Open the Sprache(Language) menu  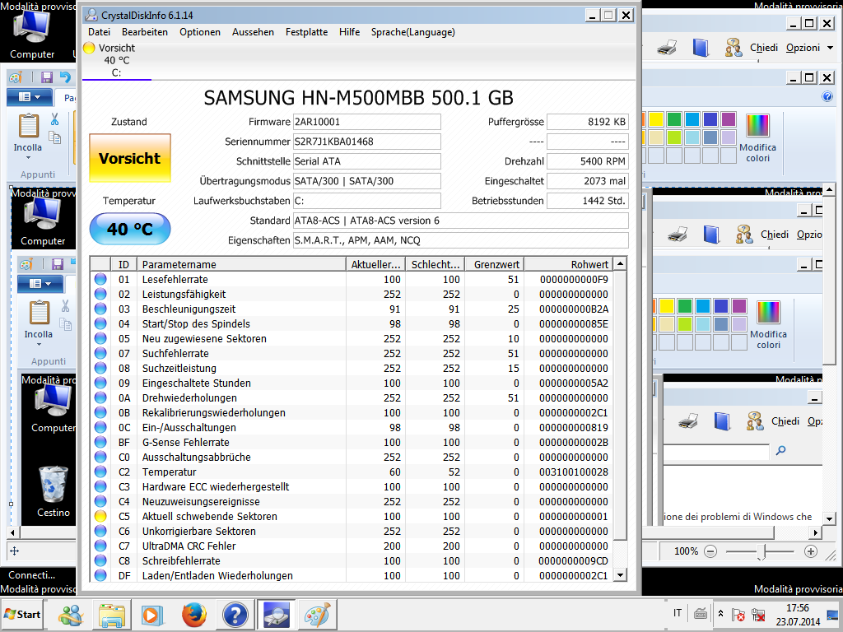[413, 32]
